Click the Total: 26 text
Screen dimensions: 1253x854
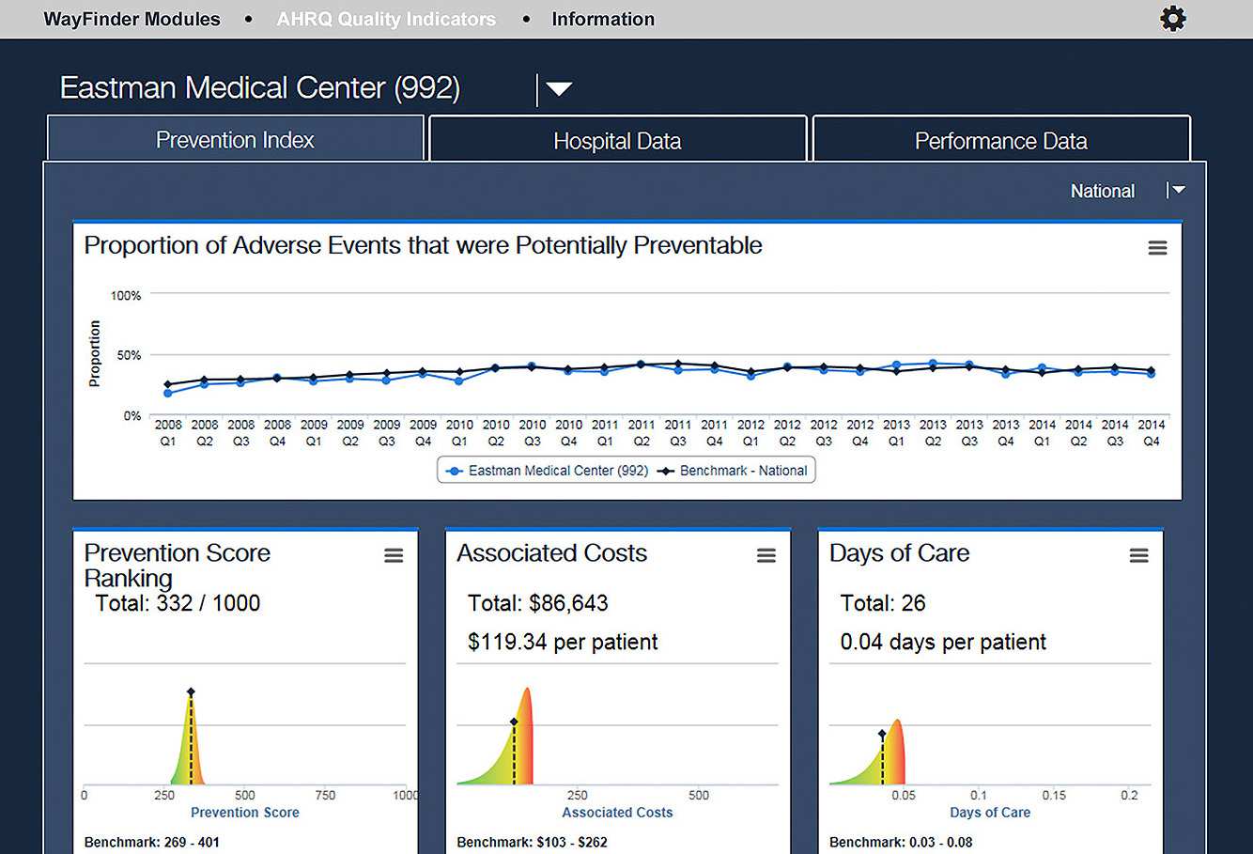883,603
